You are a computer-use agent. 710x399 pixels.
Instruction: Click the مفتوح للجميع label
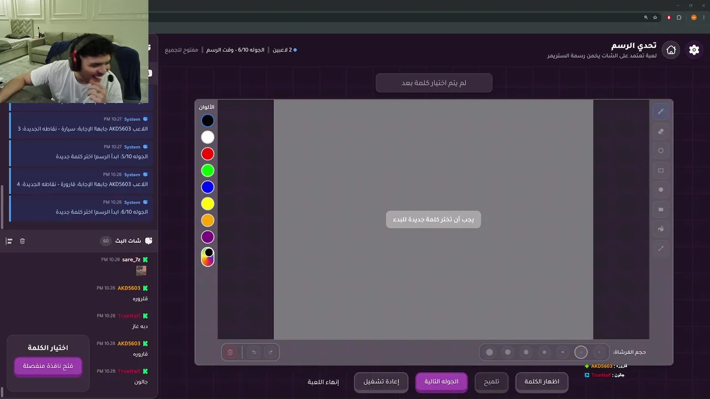pos(181,50)
